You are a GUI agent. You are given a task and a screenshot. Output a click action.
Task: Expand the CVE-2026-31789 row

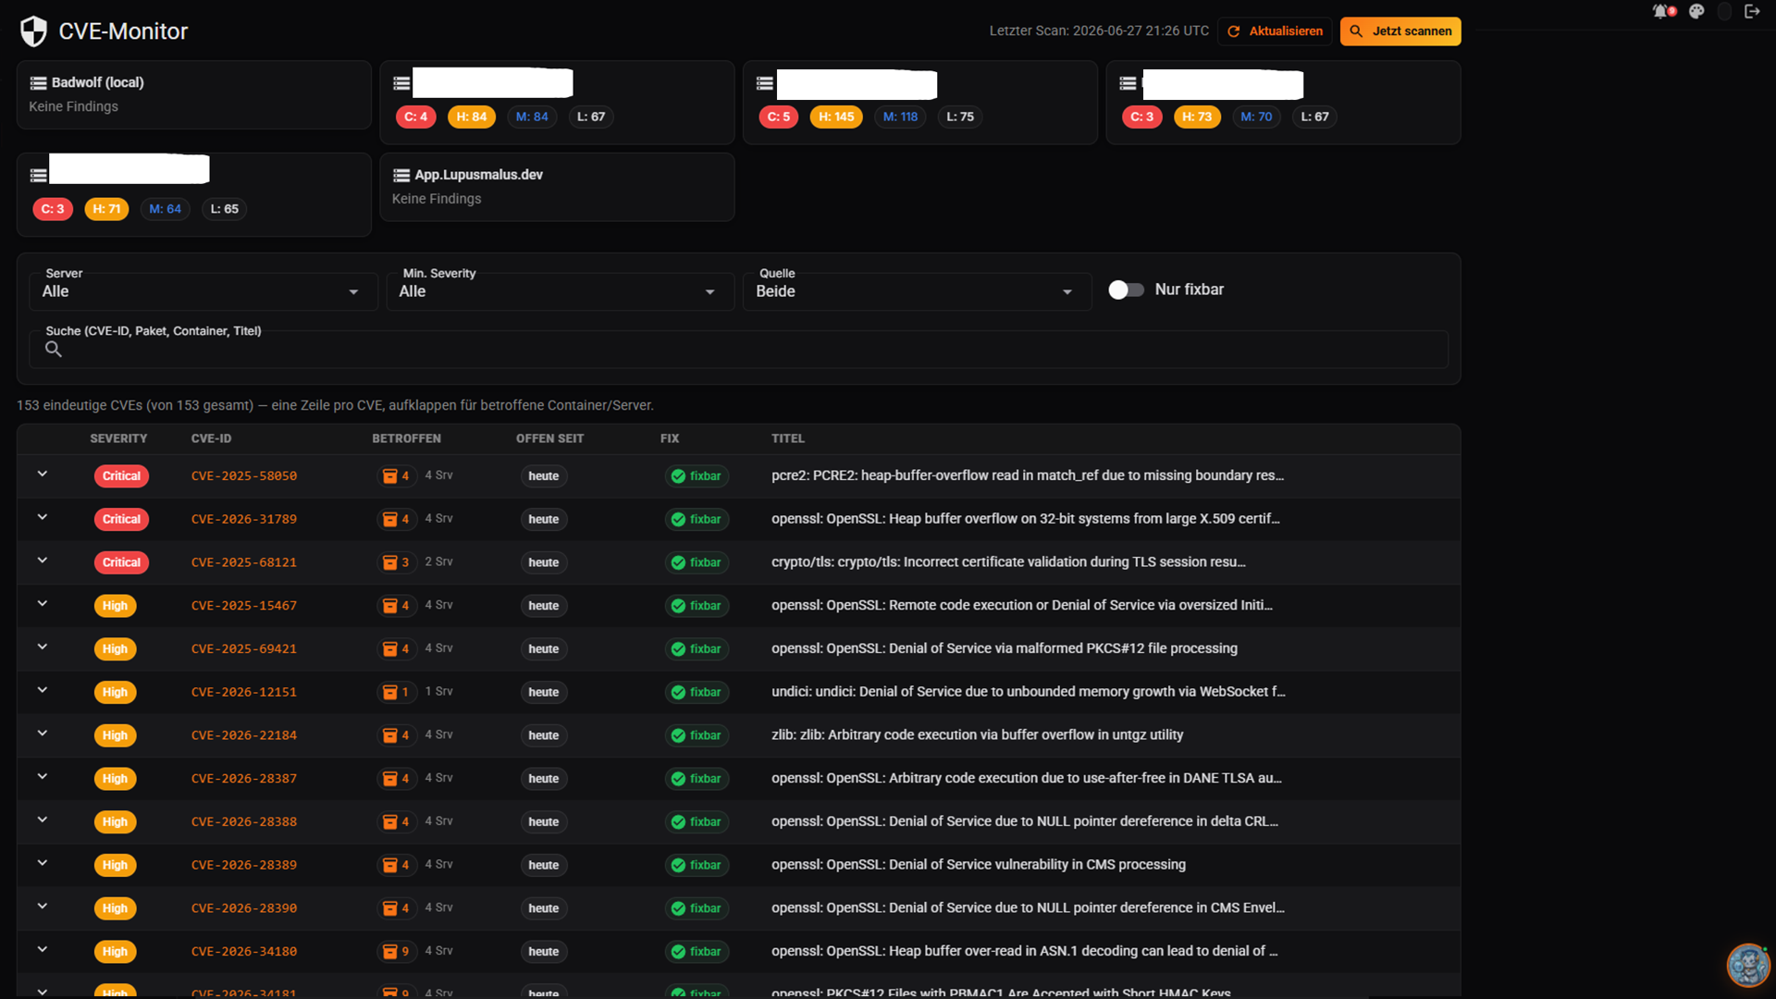point(43,517)
